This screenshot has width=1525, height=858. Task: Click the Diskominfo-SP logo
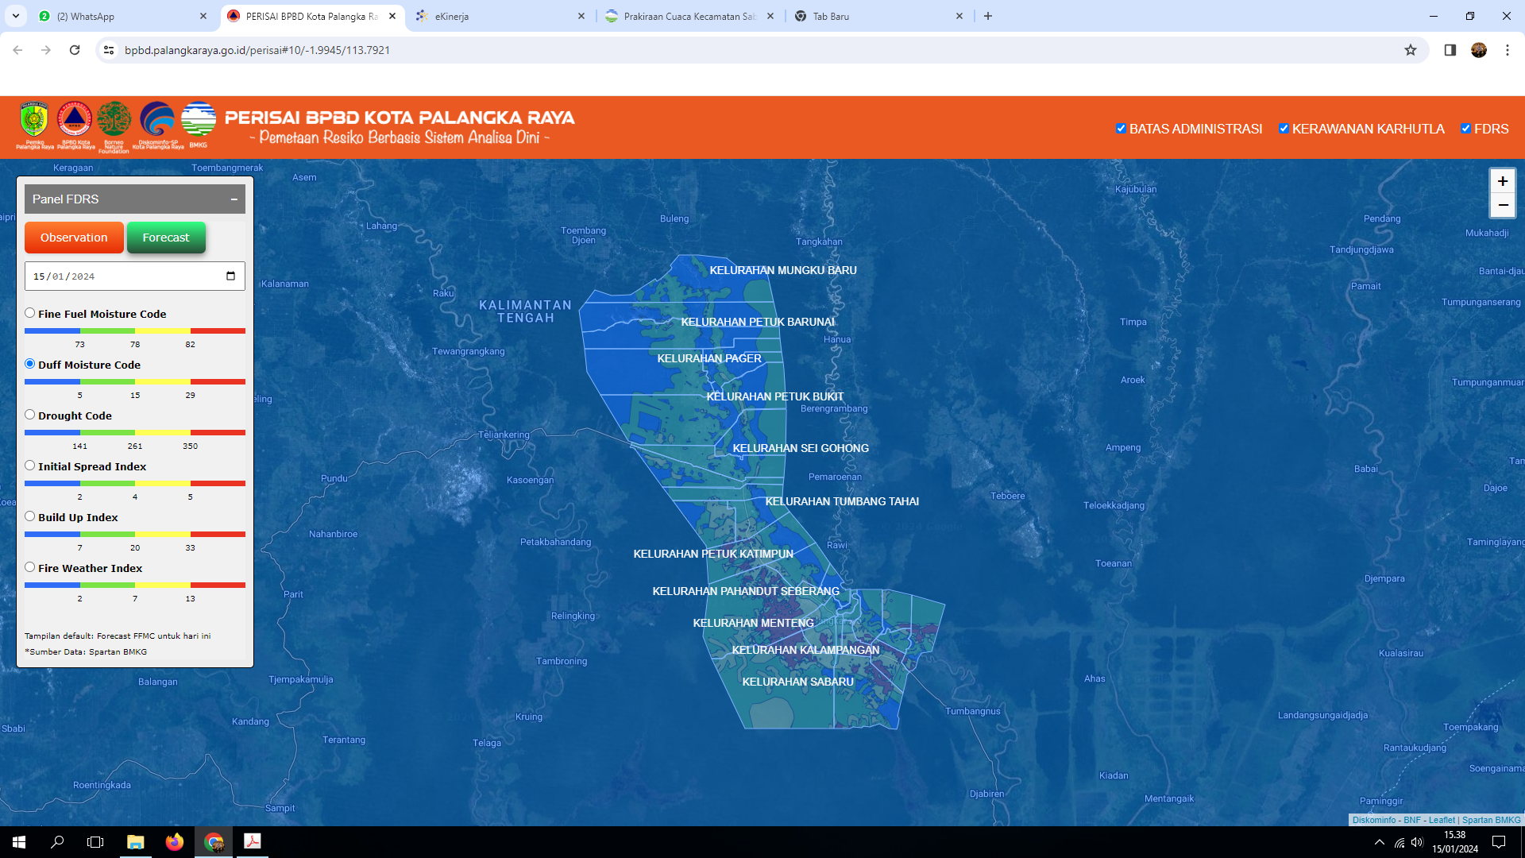[x=157, y=126]
